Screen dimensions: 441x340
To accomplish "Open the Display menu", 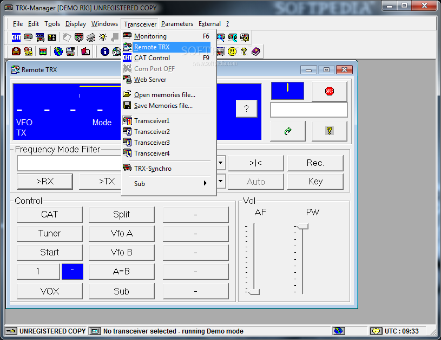I will tap(76, 24).
